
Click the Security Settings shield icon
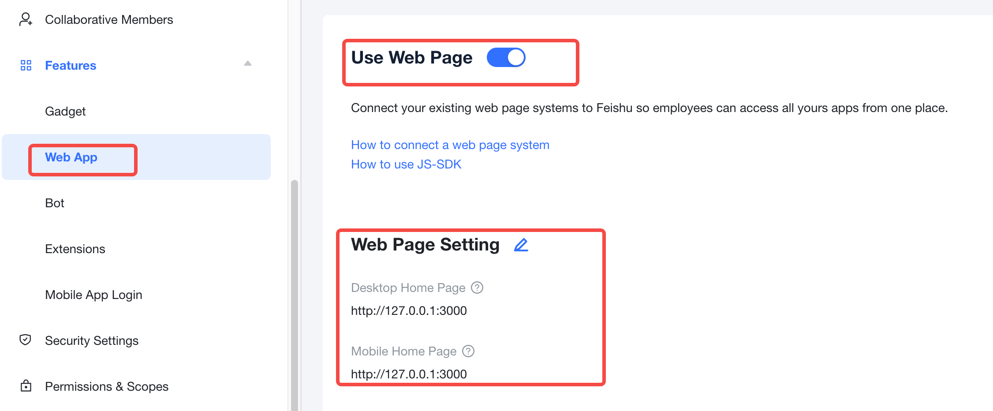(x=26, y=340)
